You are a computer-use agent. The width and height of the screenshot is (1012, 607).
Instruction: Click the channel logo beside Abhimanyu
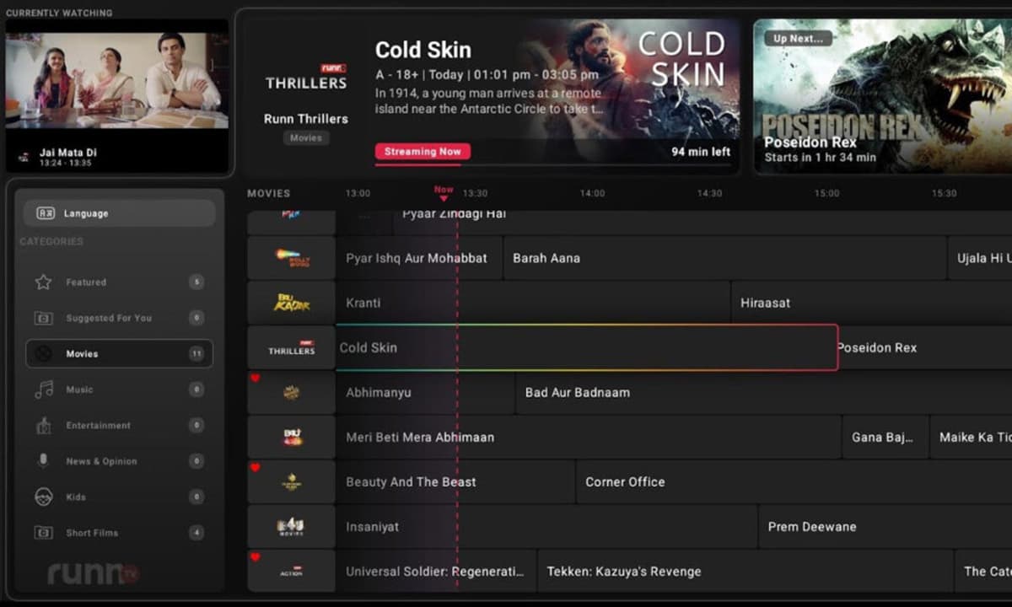[x=292, y=392]
